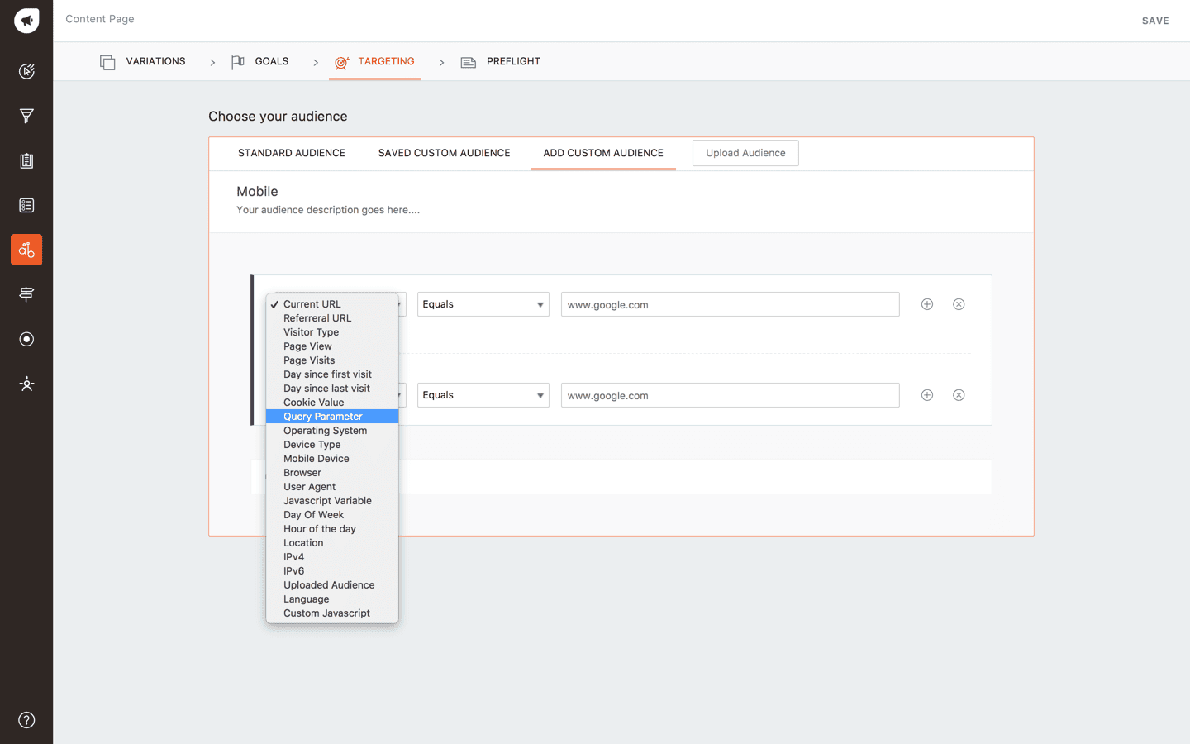Pick Custom Javascript option in list
The height and width of the screenshot is (744, 1190).
pyautogui.click(x=326, y=613)
